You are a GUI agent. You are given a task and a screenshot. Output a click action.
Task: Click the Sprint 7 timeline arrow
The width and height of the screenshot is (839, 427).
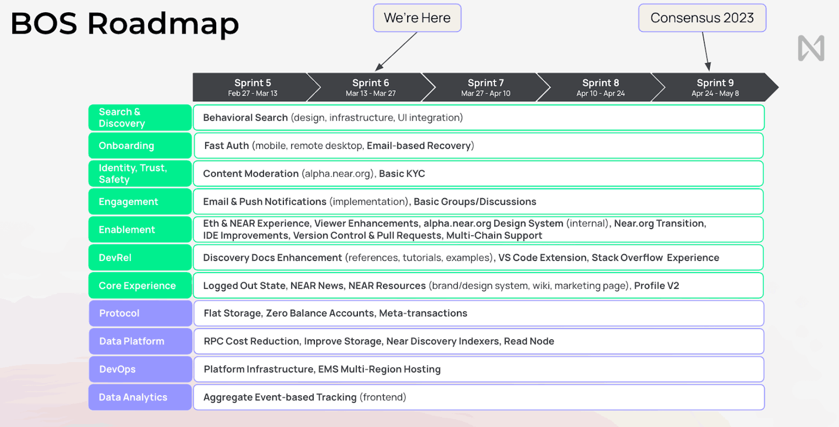(485, 87)
